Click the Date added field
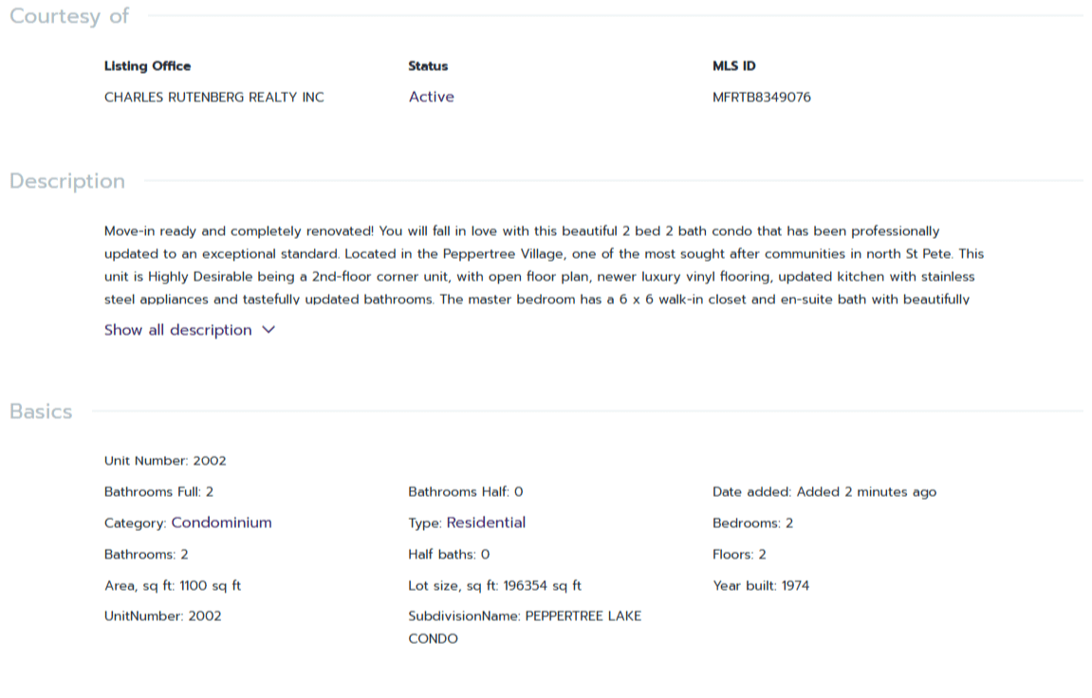The height and width of the screenshot is (698, 1092). 824,492
